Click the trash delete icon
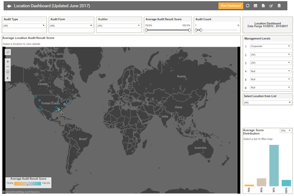 [x=279, y=6]
